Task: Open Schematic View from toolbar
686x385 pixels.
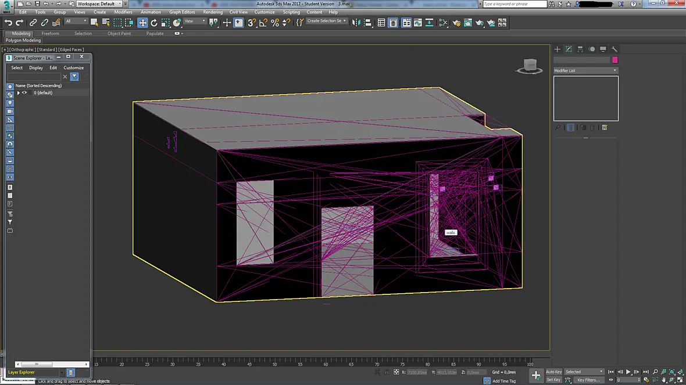Action: (x=429, y=23)
